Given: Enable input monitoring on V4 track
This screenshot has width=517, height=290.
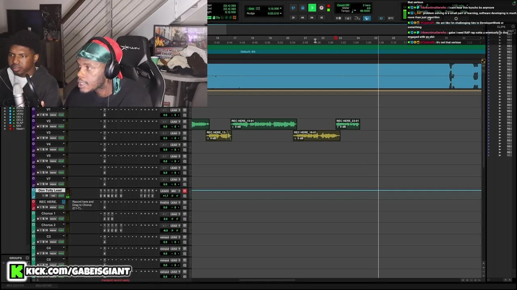Looking at the screenshot, I should tap(40, 149).
